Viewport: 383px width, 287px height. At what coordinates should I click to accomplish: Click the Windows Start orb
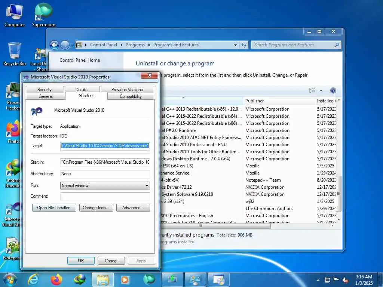(10, 280)
